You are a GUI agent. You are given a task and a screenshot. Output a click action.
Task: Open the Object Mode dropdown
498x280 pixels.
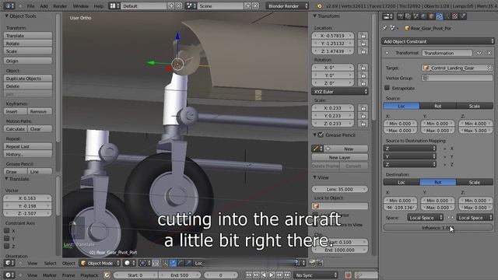coord(100,263)
